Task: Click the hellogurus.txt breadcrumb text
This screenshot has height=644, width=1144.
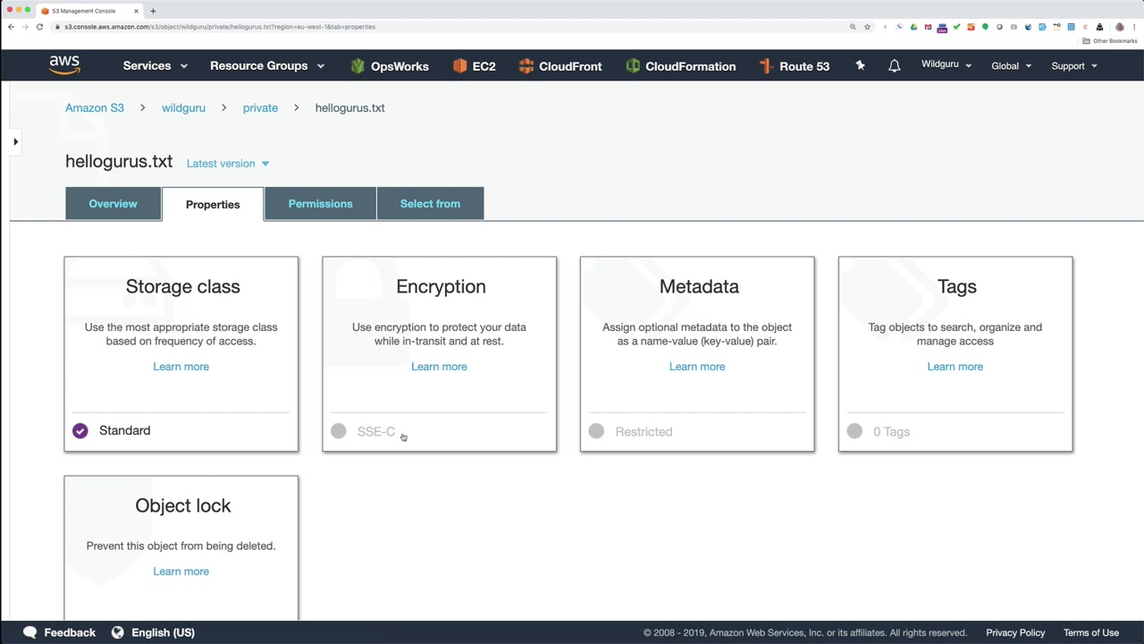Action: click(x=349, y=108)
